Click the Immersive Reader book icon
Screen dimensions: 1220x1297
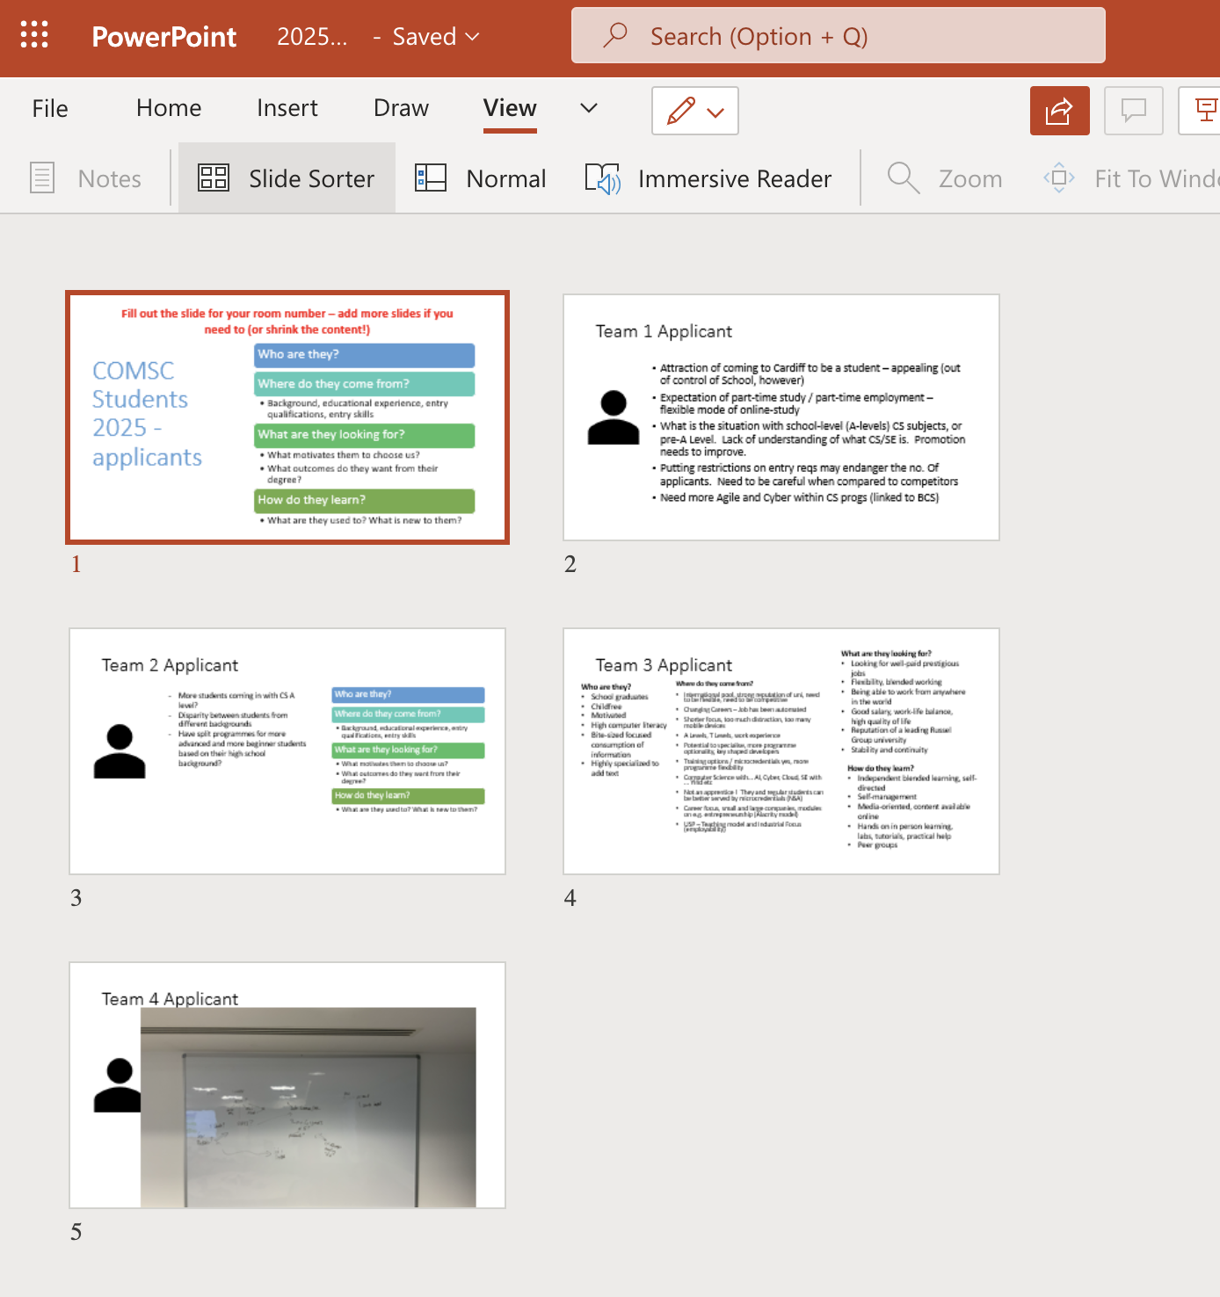coord(603,178)
